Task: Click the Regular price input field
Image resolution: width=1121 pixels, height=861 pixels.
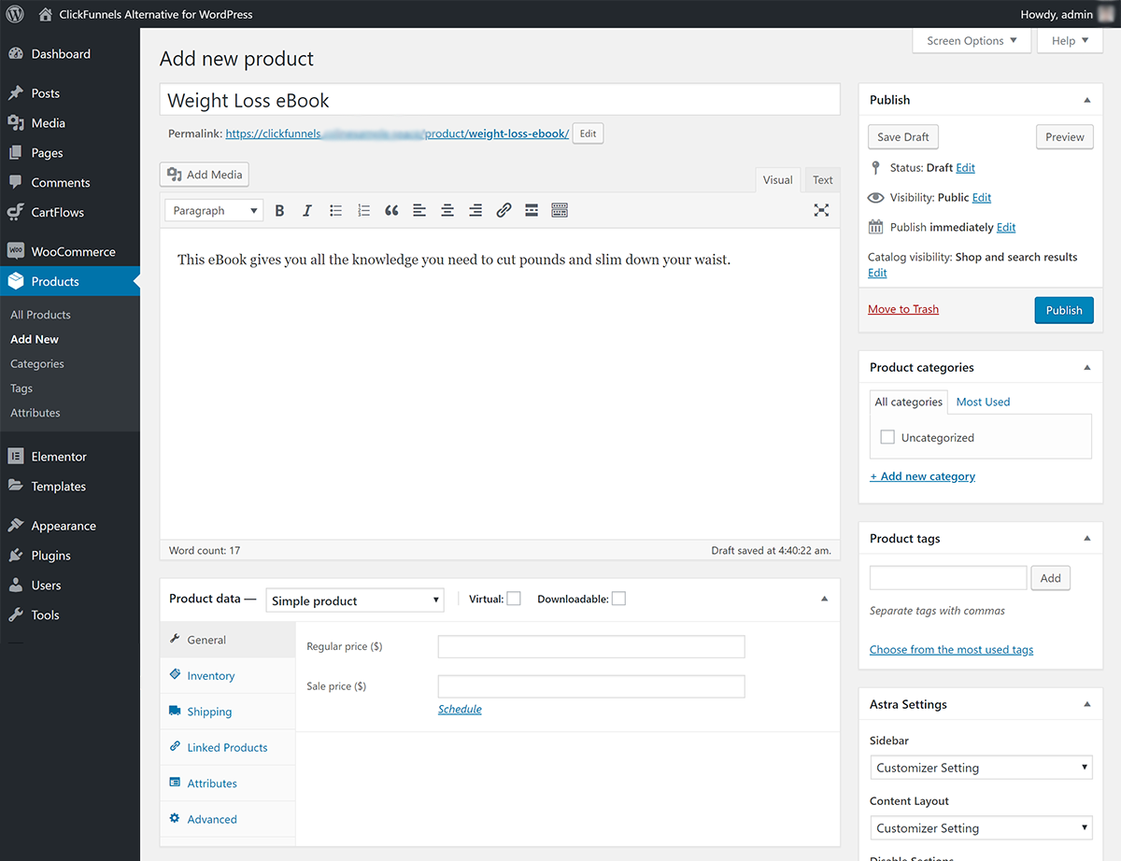Action: (591, 647)
